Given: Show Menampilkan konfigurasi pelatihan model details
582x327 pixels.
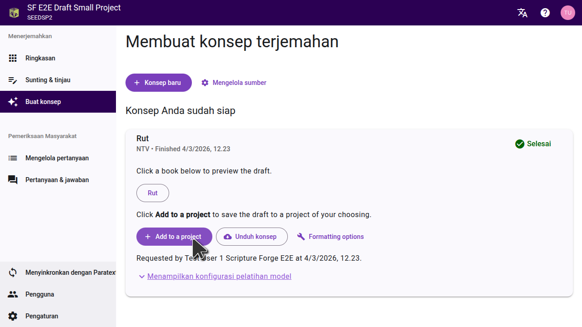Looking at the screenshot, I should tap(219, 276).
